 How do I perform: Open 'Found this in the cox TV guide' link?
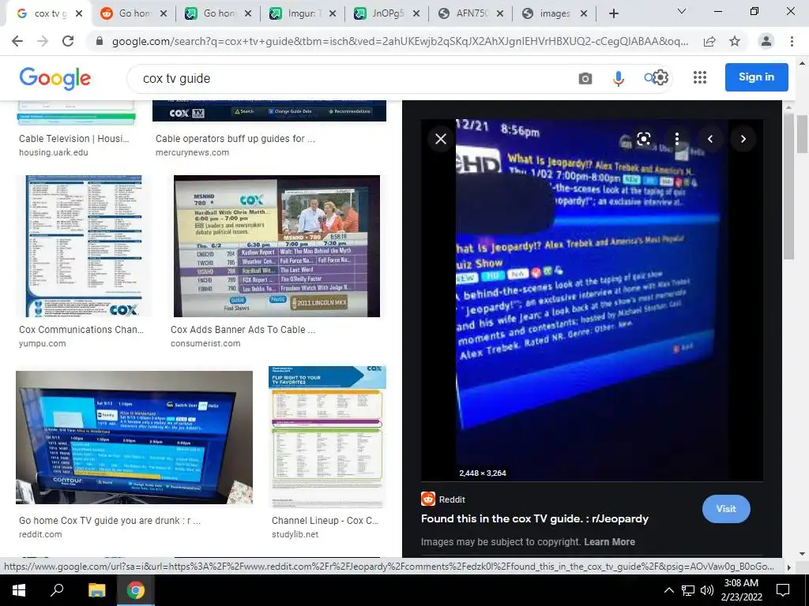tap(535, 519)
